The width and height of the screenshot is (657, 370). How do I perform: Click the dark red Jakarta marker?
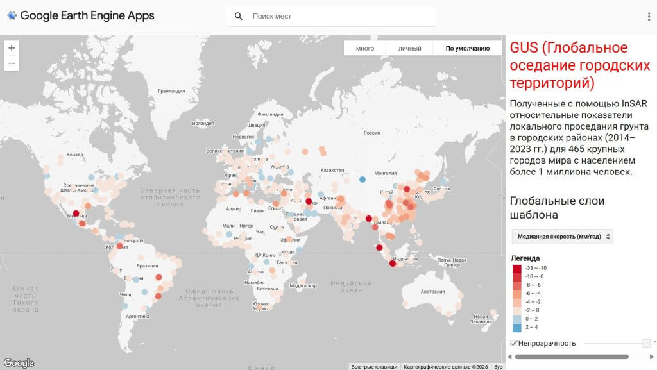(392, 264)
